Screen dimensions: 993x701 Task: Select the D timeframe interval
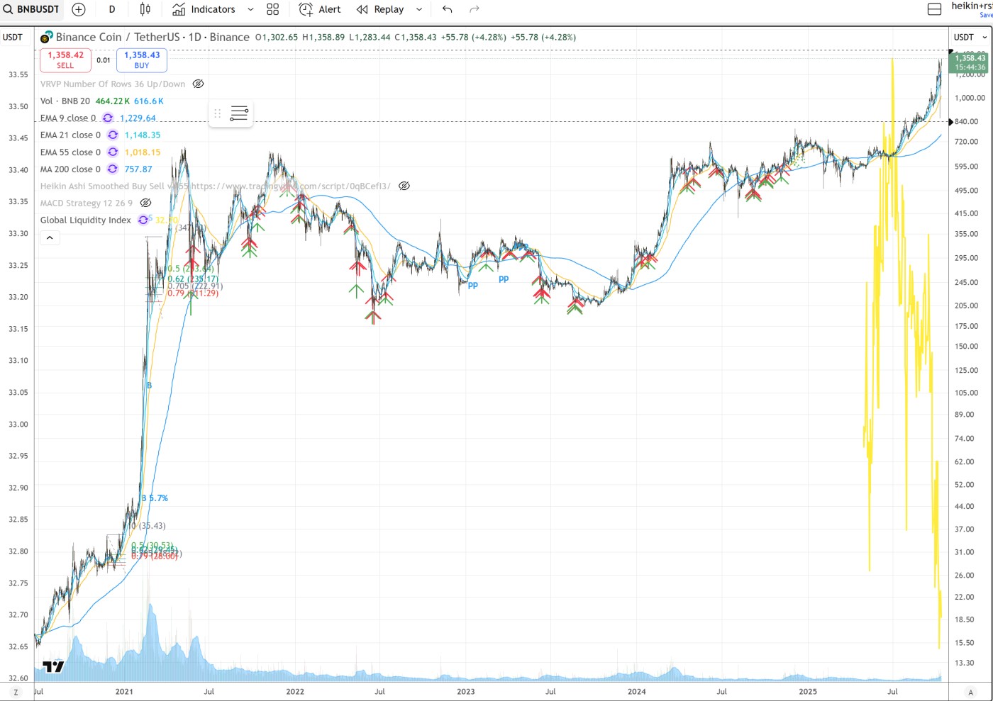112,9
